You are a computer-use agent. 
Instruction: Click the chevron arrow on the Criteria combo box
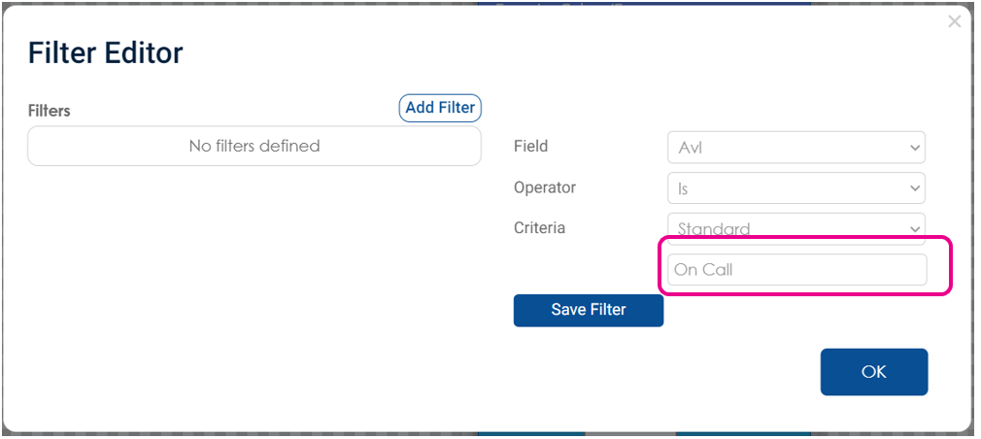pyautogui.click(x=915, y=229)
